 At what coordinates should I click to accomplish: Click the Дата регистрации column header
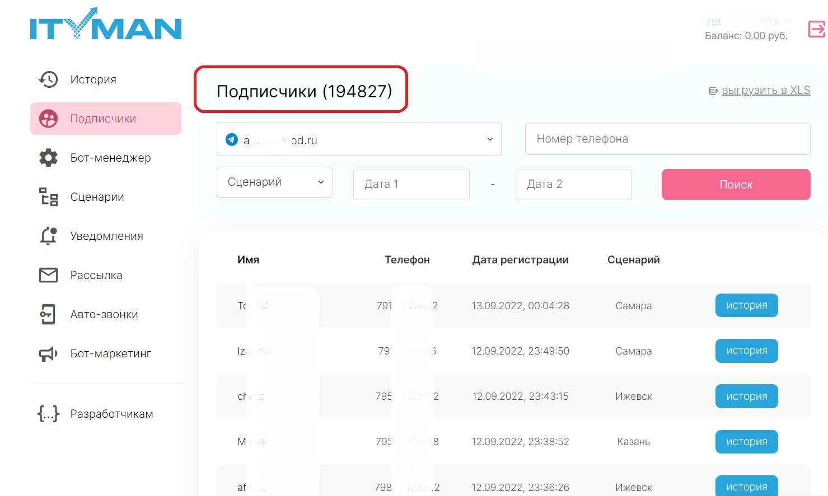(520, 259)
